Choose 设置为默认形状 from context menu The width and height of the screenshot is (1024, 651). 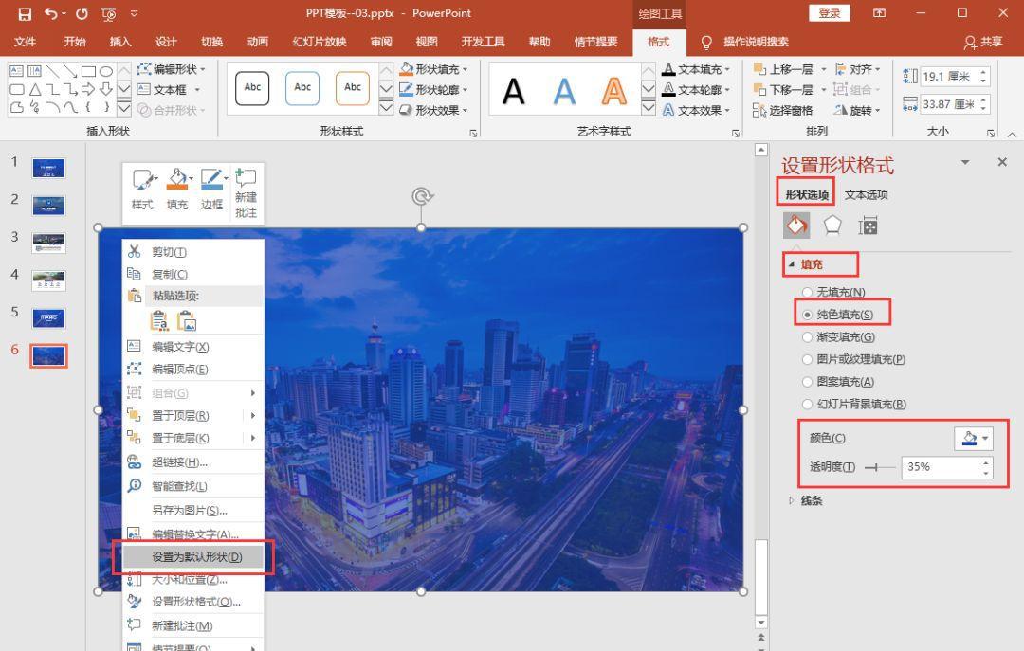[x=196, y=557]
